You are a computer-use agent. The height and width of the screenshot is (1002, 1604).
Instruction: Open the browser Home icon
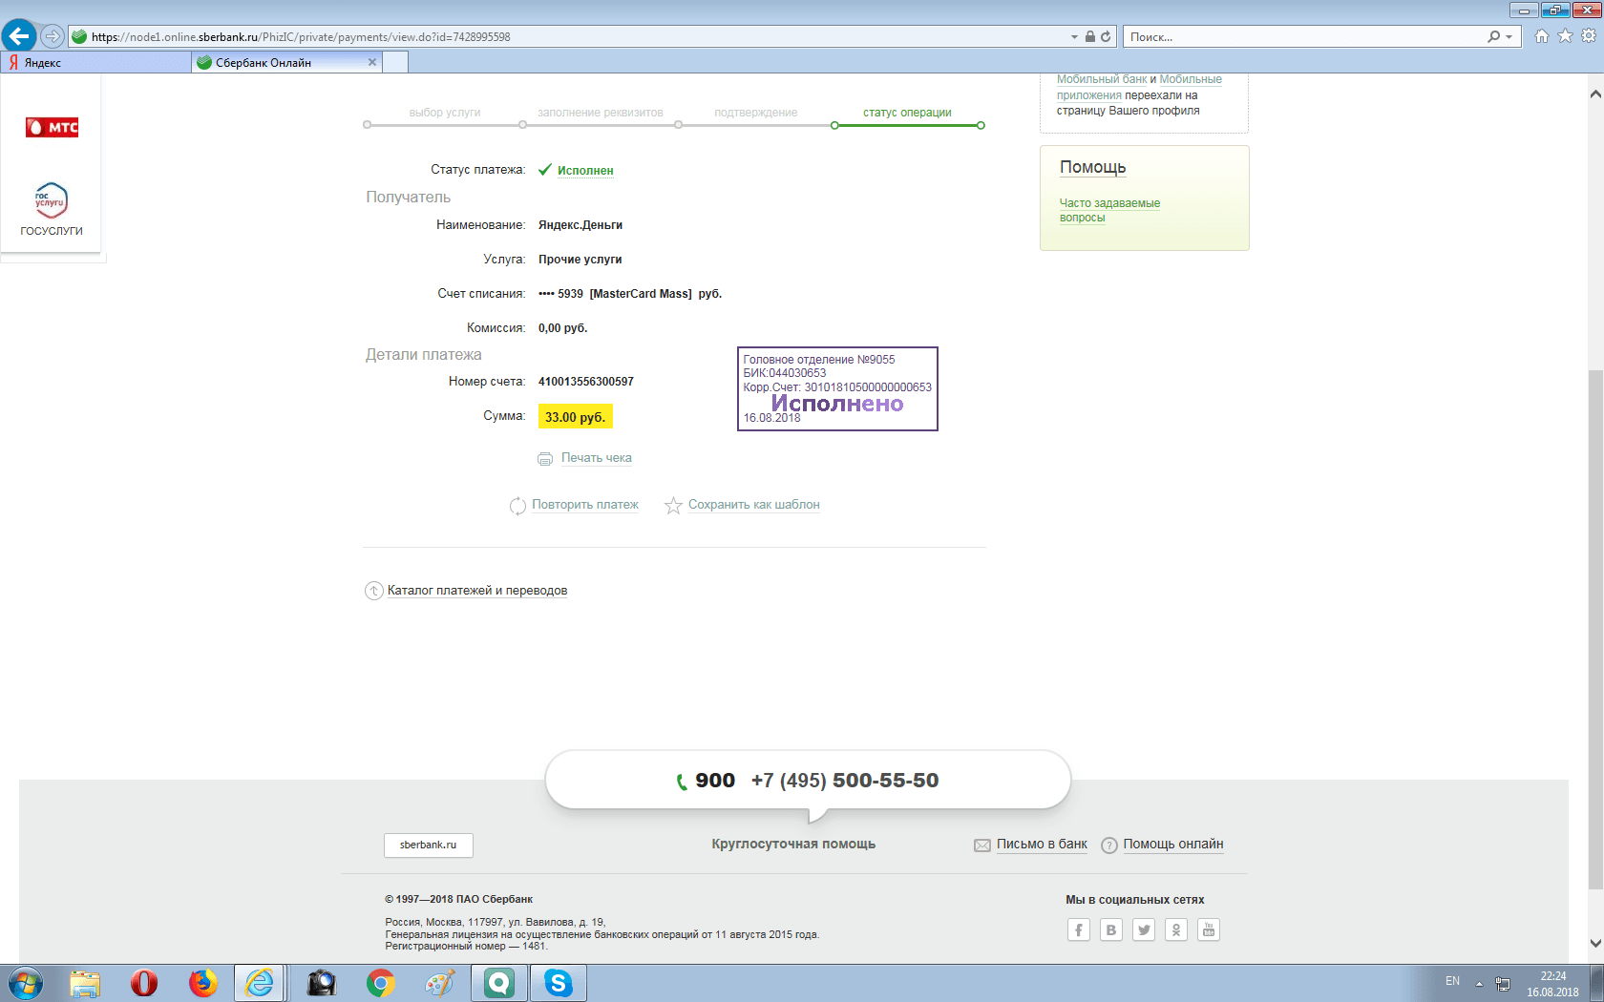1542,36
